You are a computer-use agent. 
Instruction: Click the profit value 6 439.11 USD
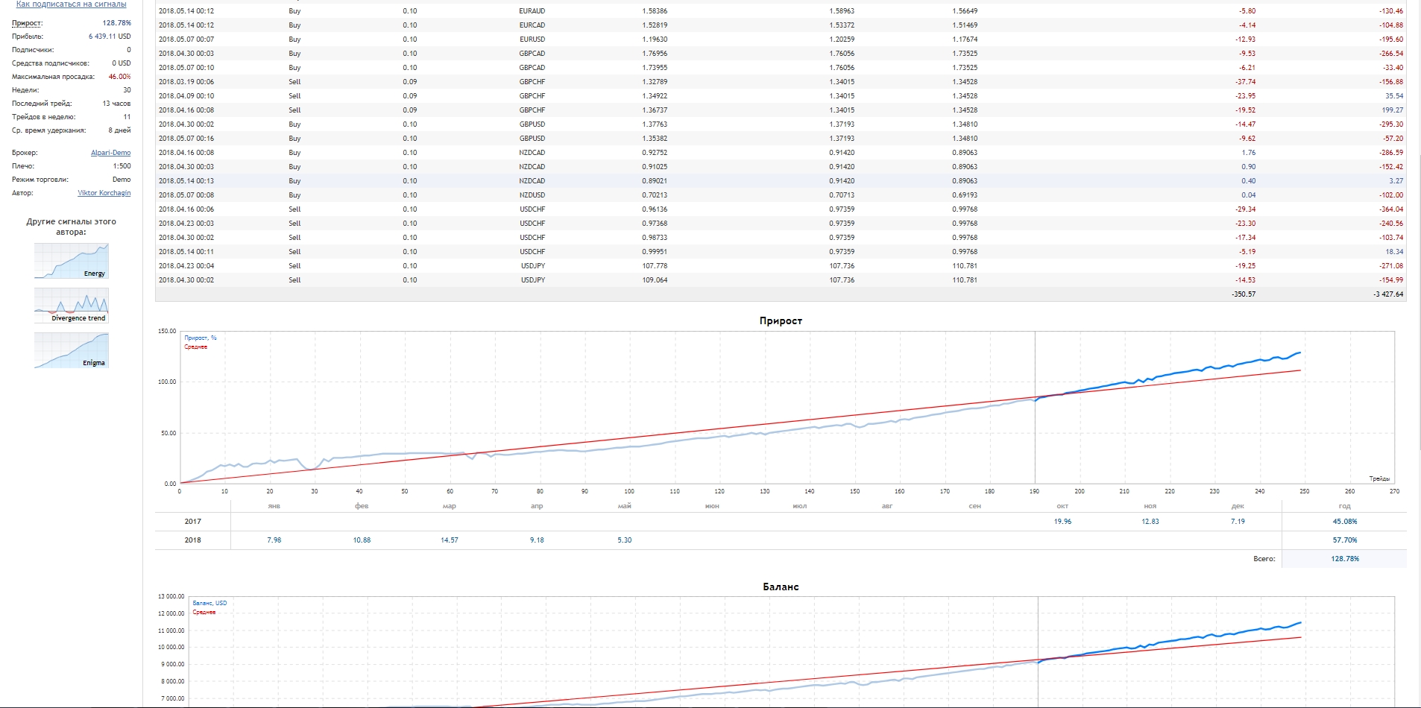[x=110, y=37]
